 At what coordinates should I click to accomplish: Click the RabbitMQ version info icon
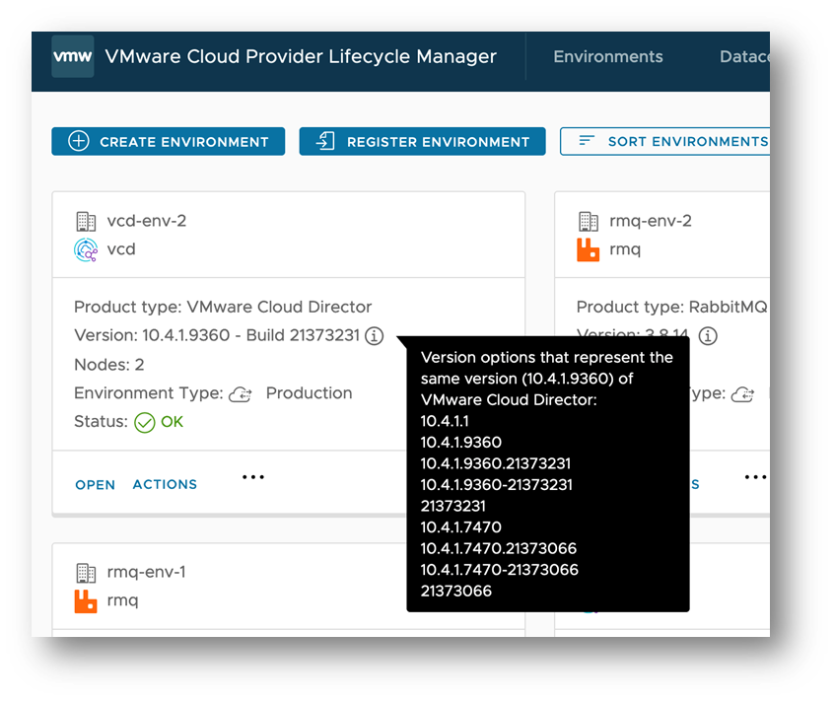click(708, 336)
